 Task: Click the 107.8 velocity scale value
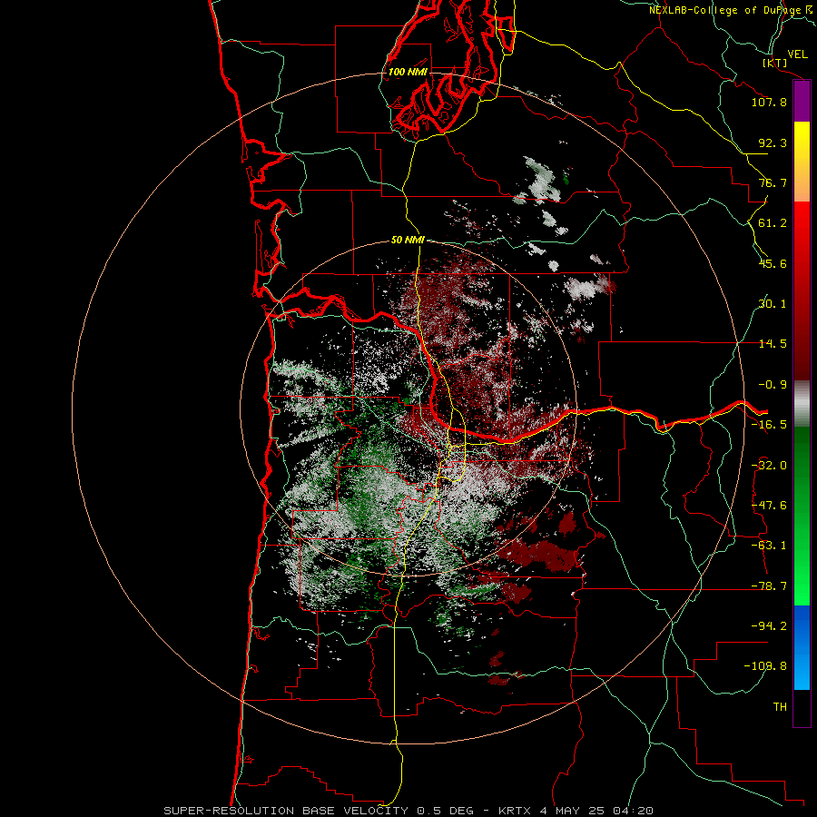pos(769,102)
